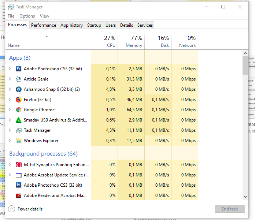Click the Google Chrome icon
Viewport: 255px width, 220px height.
[x=19, y=110]
